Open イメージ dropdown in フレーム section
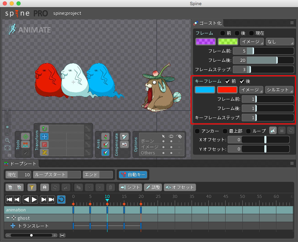 pyautogui.click(x=252, y=42)
